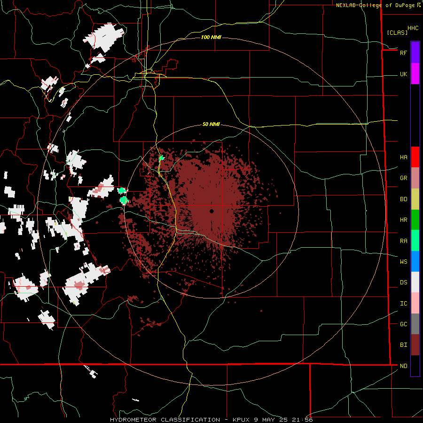Click the BI legend label
The width and height of the screenshot is (423, 423).
point(404,345)
